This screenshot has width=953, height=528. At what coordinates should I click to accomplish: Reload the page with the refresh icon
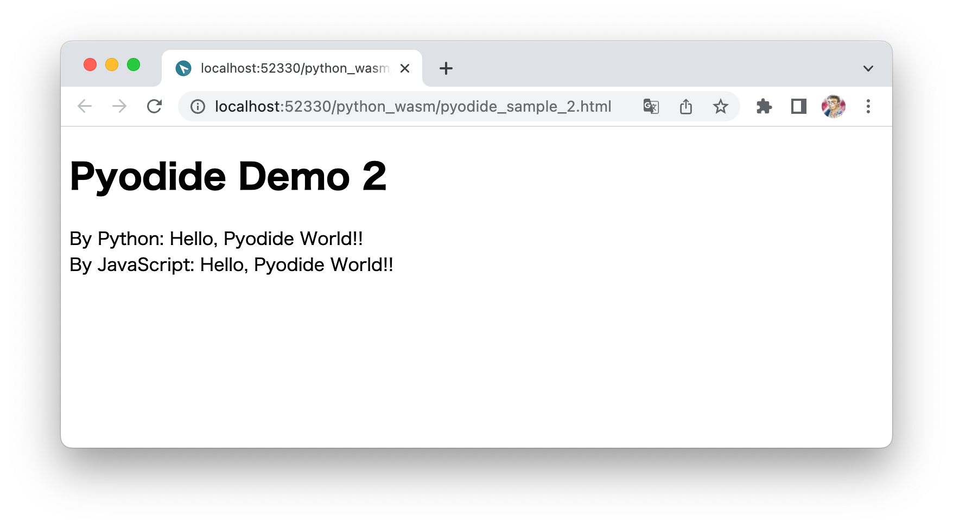click(155, 106)
